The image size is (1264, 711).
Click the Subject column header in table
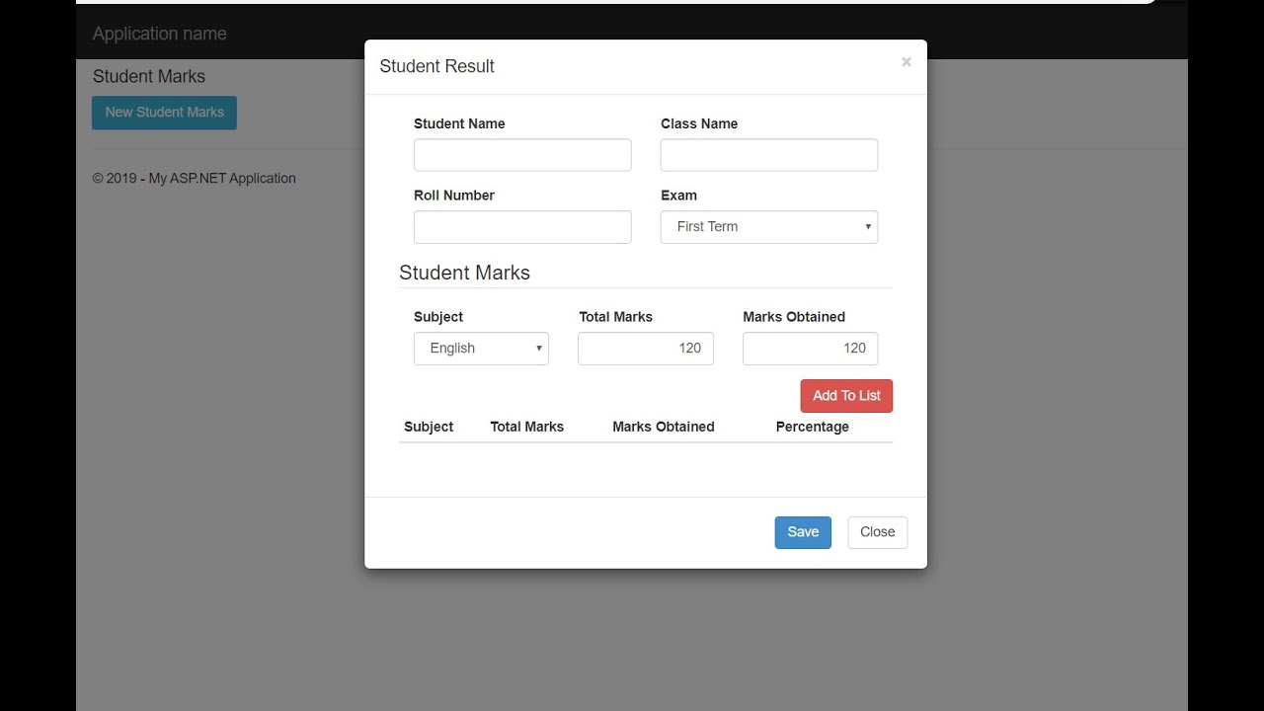429,427
